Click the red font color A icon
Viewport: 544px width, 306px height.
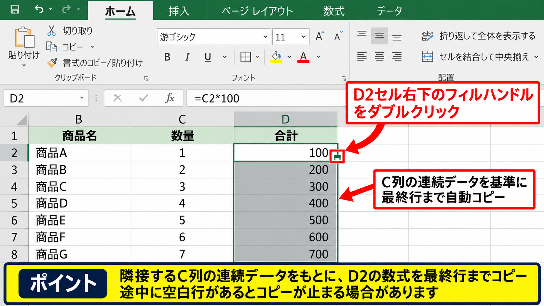[303, 57]
